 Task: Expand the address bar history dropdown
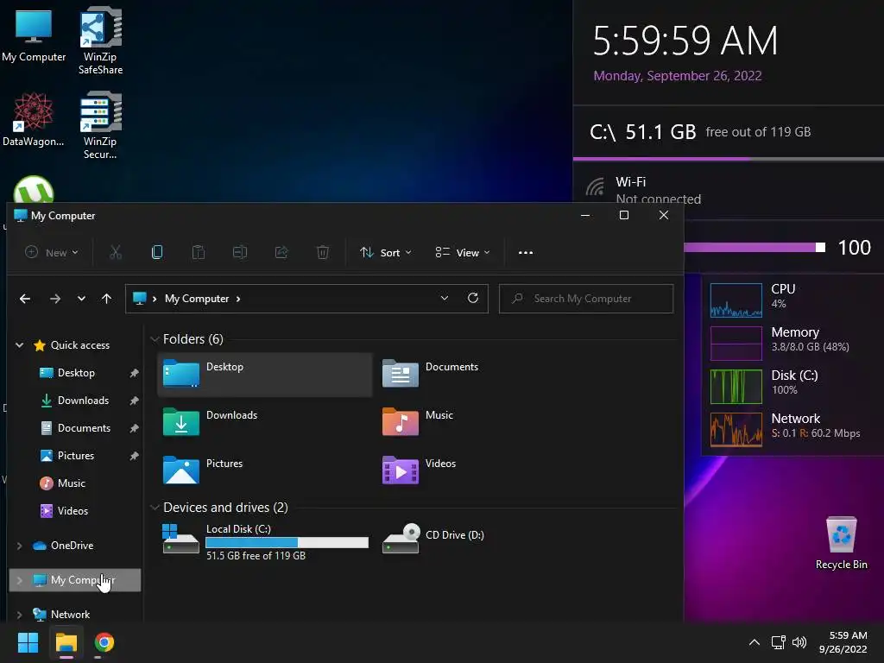tap(445, 298)
